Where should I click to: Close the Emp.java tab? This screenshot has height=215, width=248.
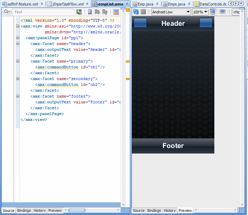157,4
